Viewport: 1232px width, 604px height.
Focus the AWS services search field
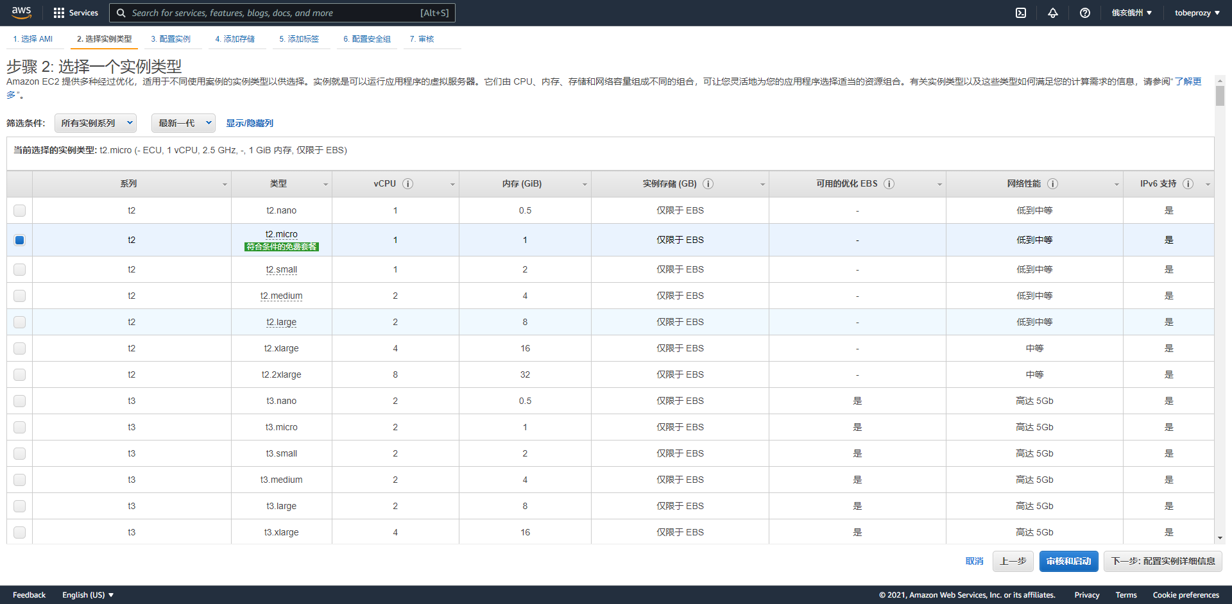[x=282, y=13]
